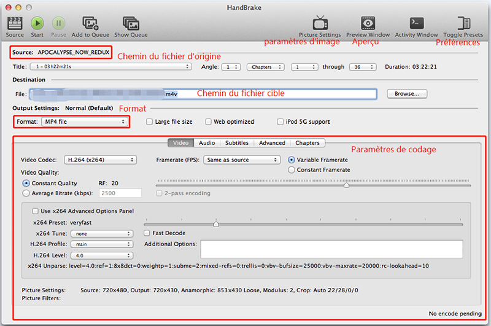
Task: Click the Additional Options text box
Action: tap(331, 249)
